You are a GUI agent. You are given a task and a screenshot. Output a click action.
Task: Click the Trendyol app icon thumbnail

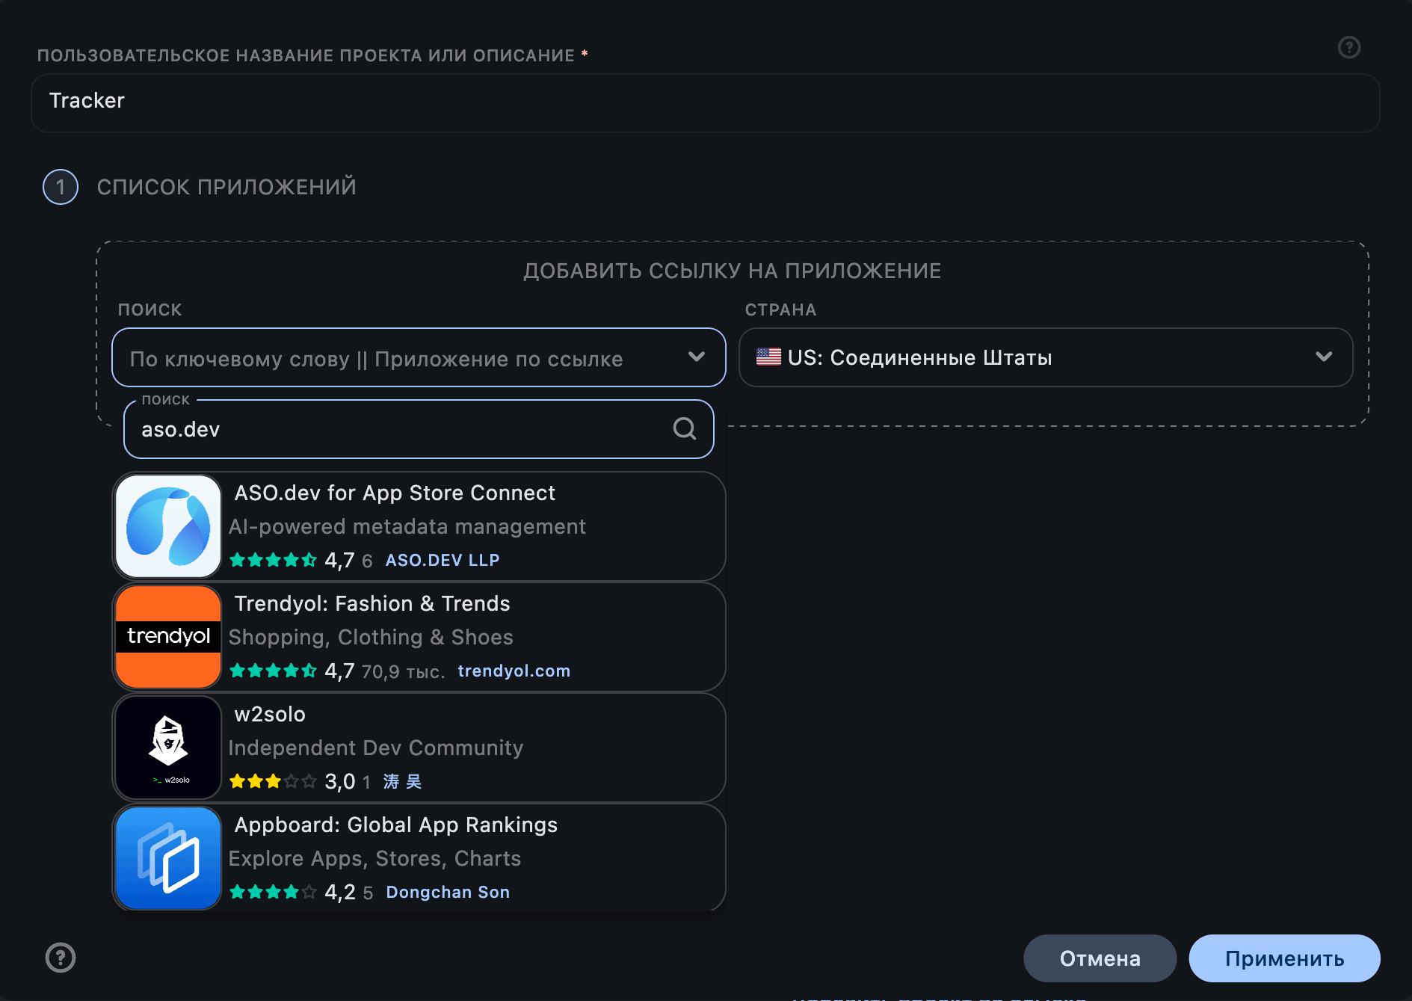168,637
